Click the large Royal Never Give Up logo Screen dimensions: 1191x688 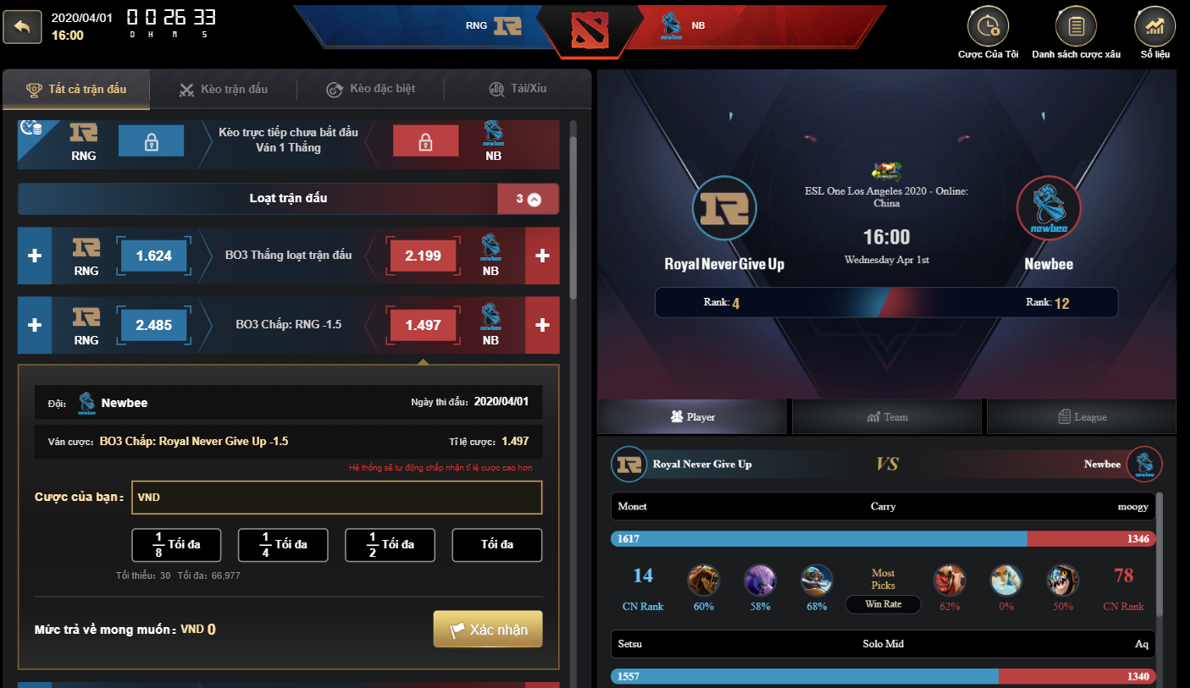pyautogui.click(x=724, y=210)
